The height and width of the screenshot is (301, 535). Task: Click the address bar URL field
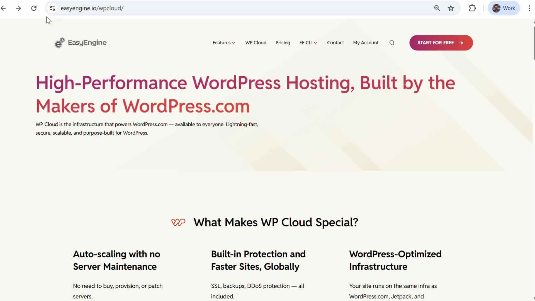(x=223, y=8)
